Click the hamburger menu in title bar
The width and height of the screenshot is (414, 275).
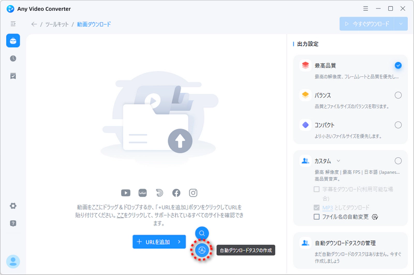click(x=365, y=8)
